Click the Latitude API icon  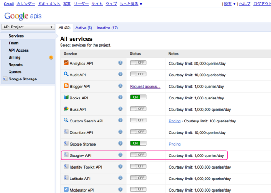[x=66, y=178]
